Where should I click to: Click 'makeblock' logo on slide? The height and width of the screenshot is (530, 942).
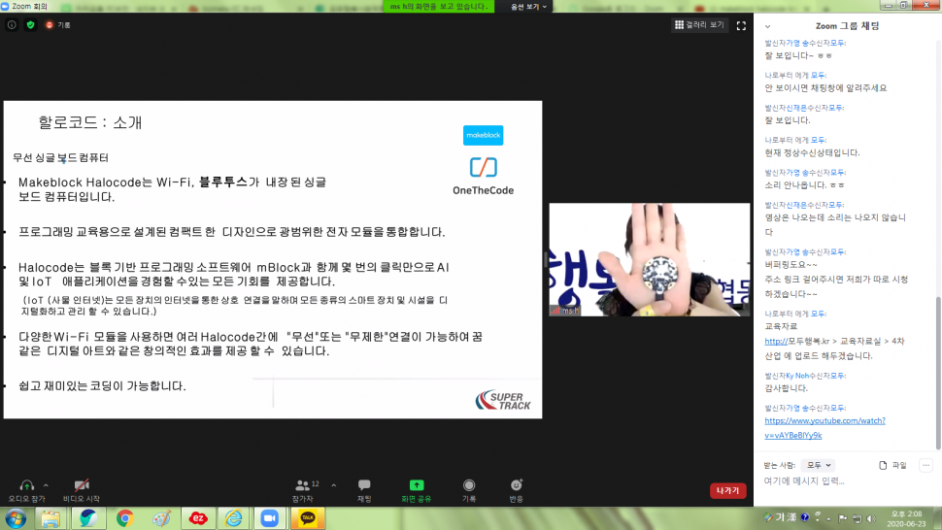pyautogui.click(x=483, y=135)
